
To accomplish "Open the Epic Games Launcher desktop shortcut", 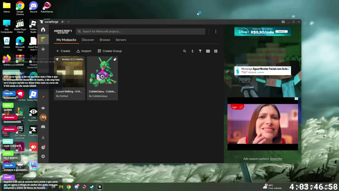I will (20, 132).
